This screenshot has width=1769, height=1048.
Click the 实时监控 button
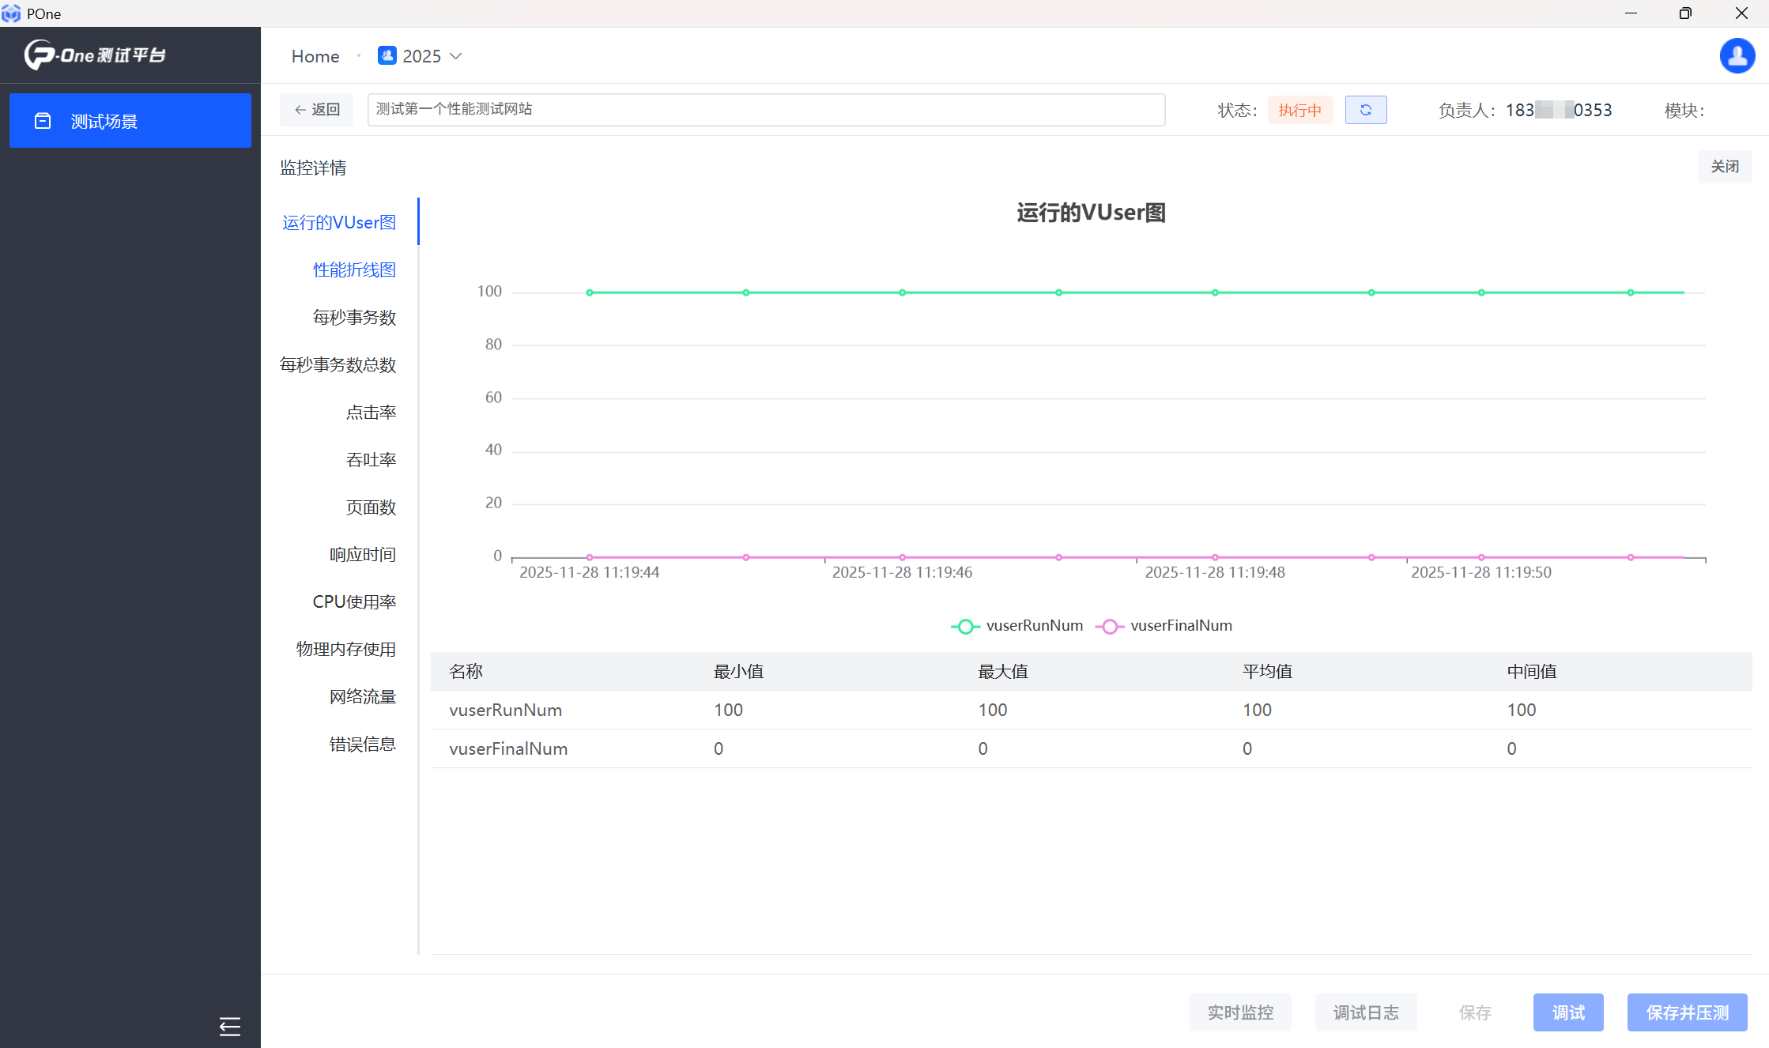(x=1239, y=1012)
